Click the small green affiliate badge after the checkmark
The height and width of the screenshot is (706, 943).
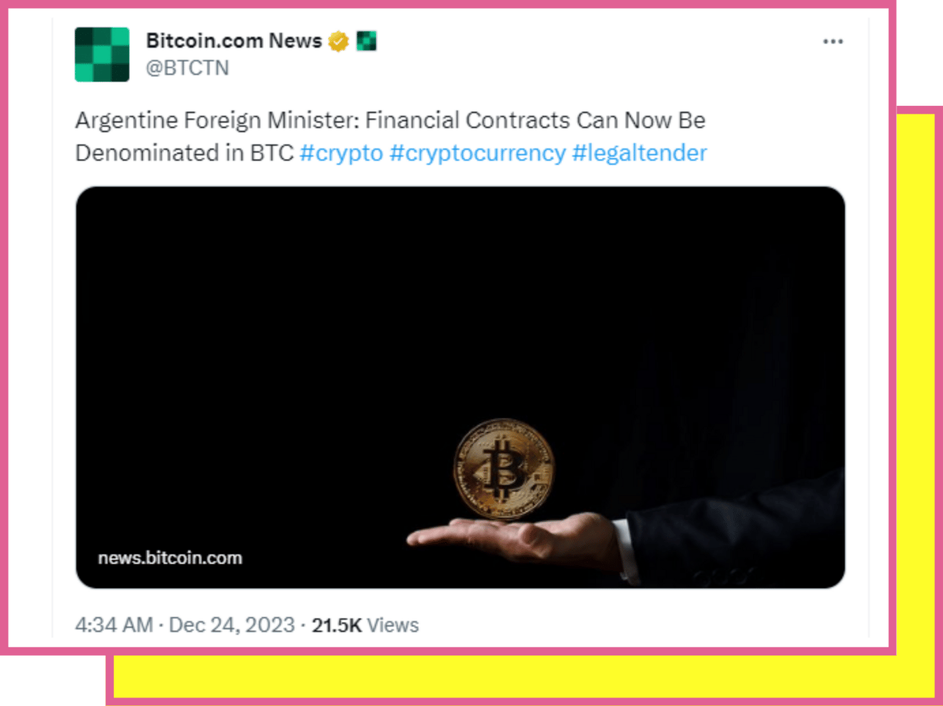(366, 42)
